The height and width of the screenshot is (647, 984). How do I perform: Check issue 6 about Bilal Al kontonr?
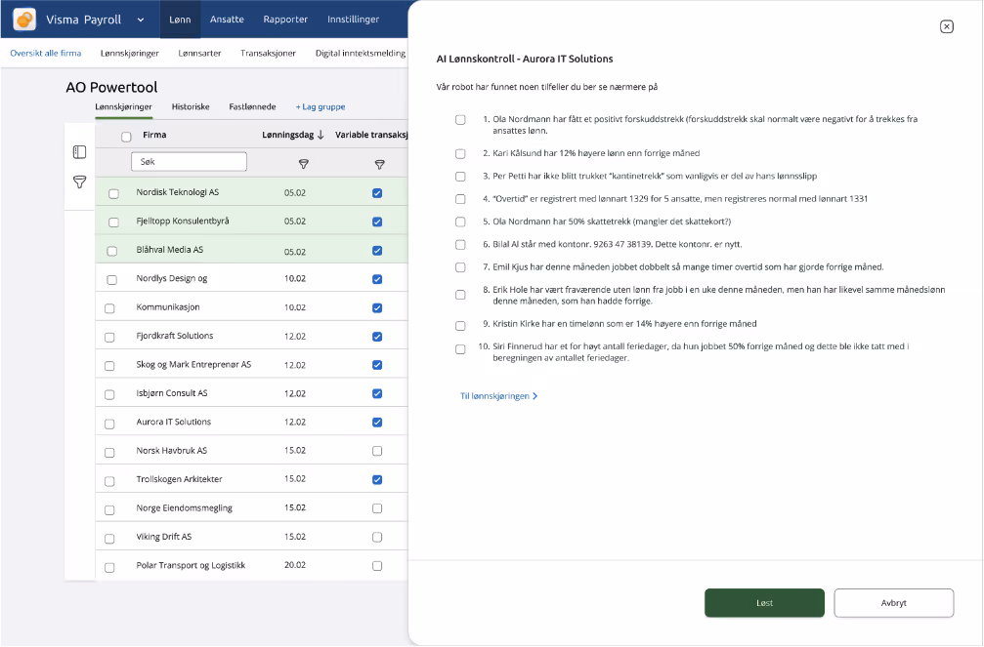[x=460, y=245]
